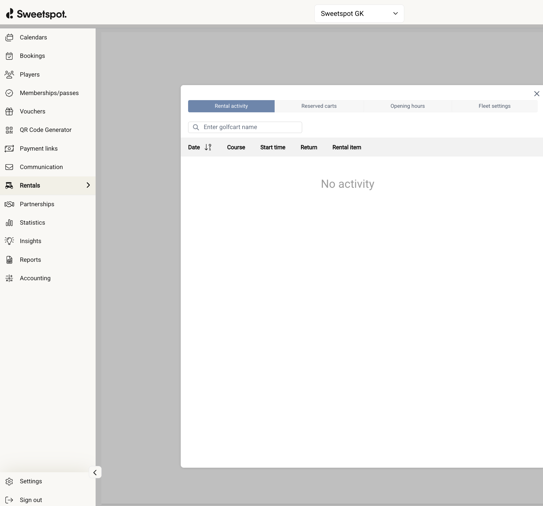
Task: Go to Payment links
Action: coord(48,149)
